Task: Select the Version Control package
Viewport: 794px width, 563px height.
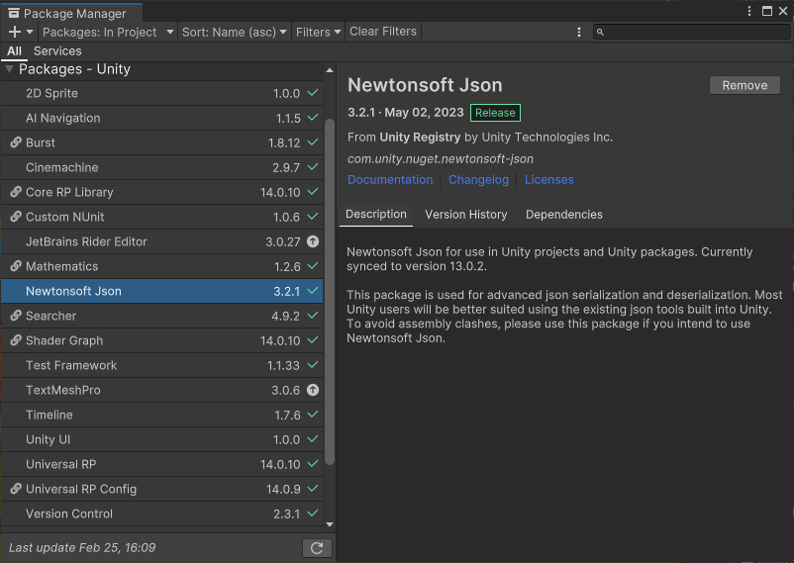Action: click(x=162, y=514)
